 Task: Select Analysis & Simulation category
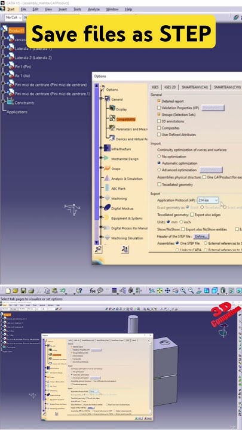click(x=127, y=179)
